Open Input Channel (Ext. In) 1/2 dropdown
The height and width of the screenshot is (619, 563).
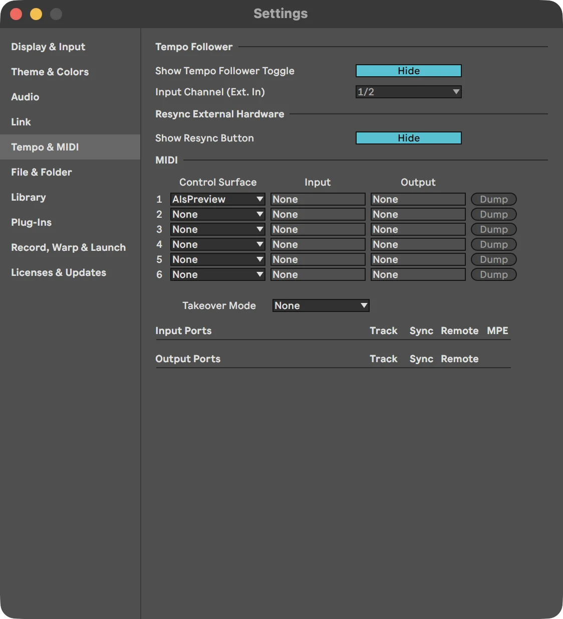tap(409, 92)
